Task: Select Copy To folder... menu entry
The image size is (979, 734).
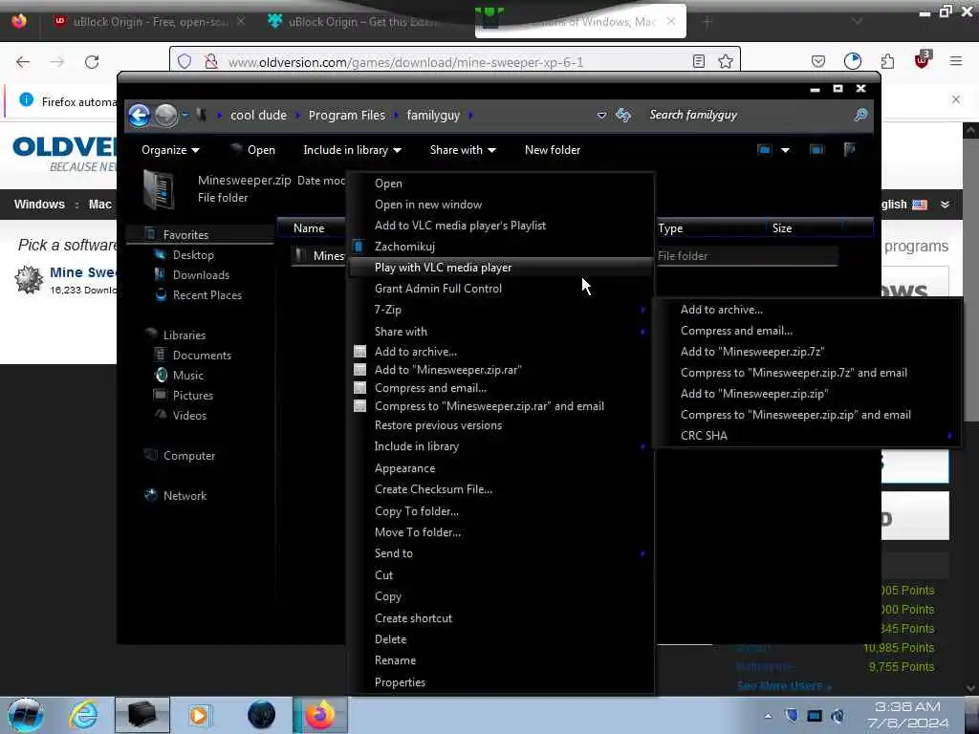Action: point(501,512)
